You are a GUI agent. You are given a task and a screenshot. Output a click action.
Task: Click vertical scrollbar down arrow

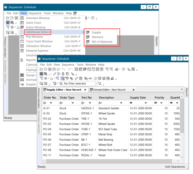pyautogui.click(x=182, y=157)
